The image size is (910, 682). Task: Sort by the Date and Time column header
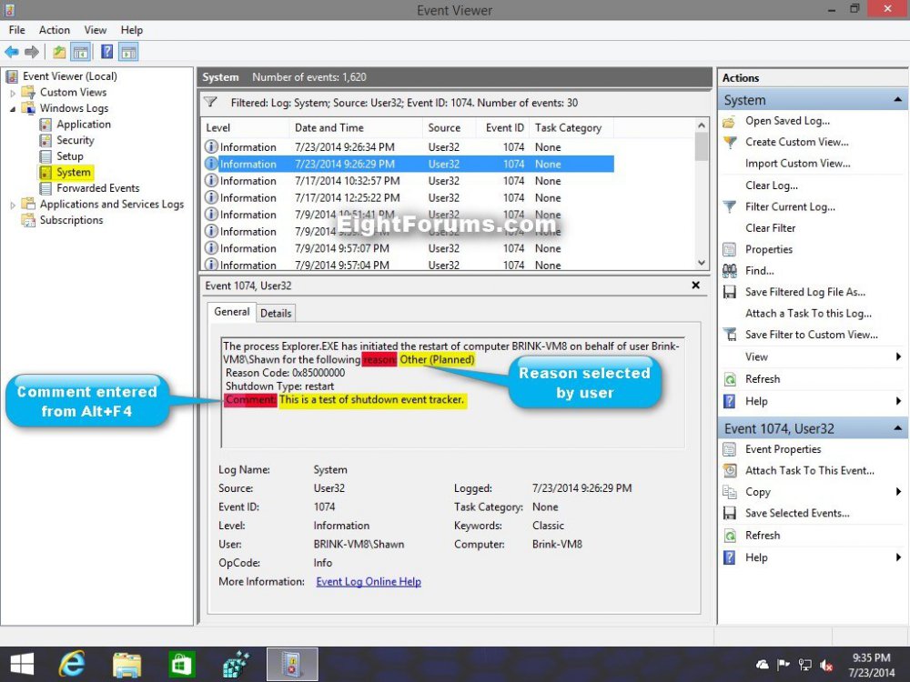[x=356, y=127]
